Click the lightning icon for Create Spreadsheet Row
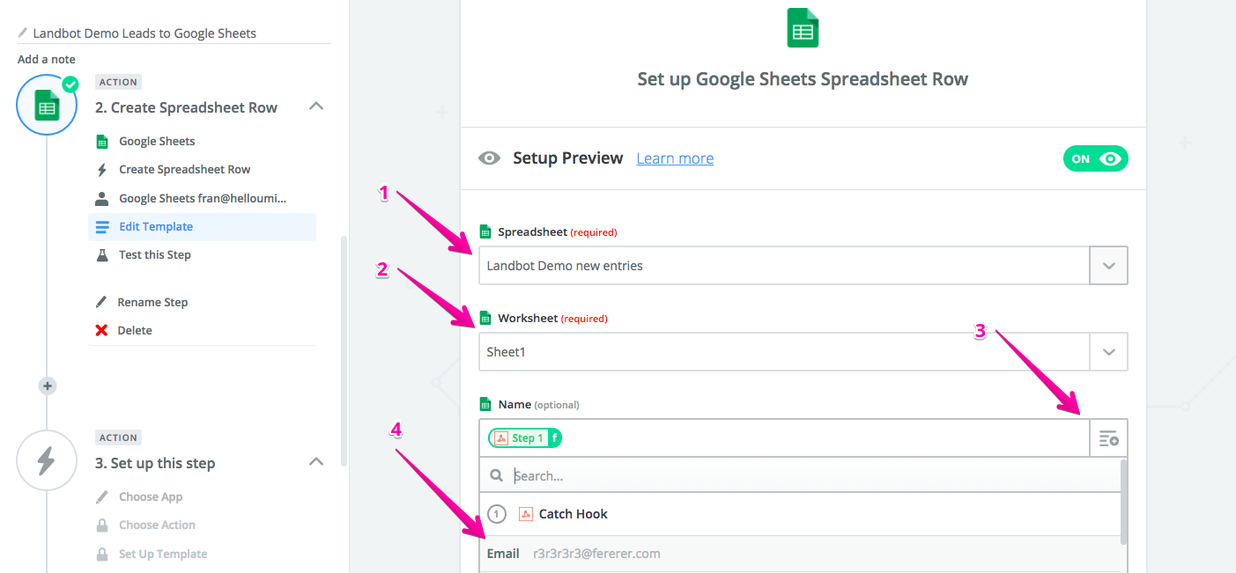The height and width of the screenshot is (573, 1236). click(102, 170)
